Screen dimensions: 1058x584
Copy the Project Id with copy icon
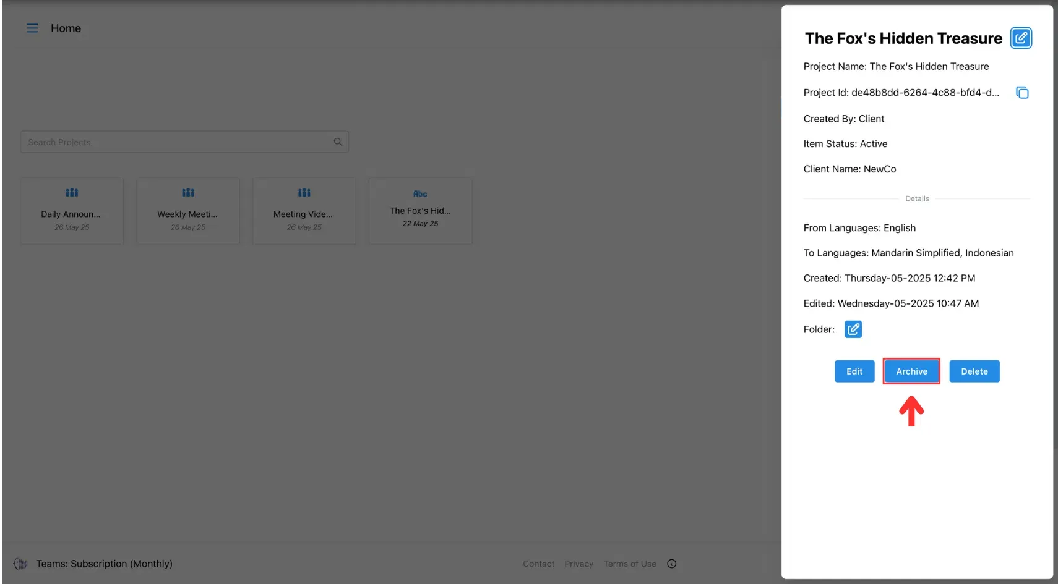(1022, 93)
